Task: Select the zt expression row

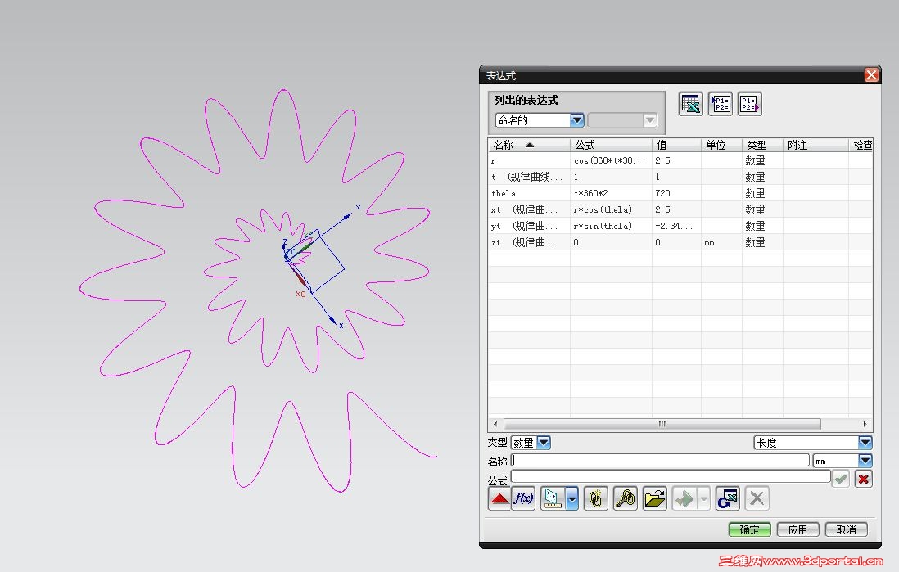Action: tap(680, 242)
